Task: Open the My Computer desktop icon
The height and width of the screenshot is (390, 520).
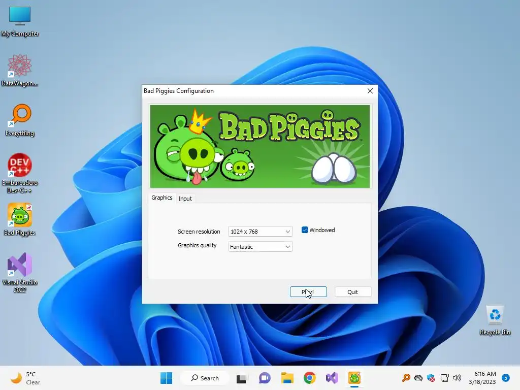Action: pos(20,21)
